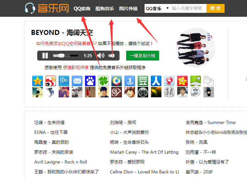Share with the smiling yellow star icon

coord(182,81)
